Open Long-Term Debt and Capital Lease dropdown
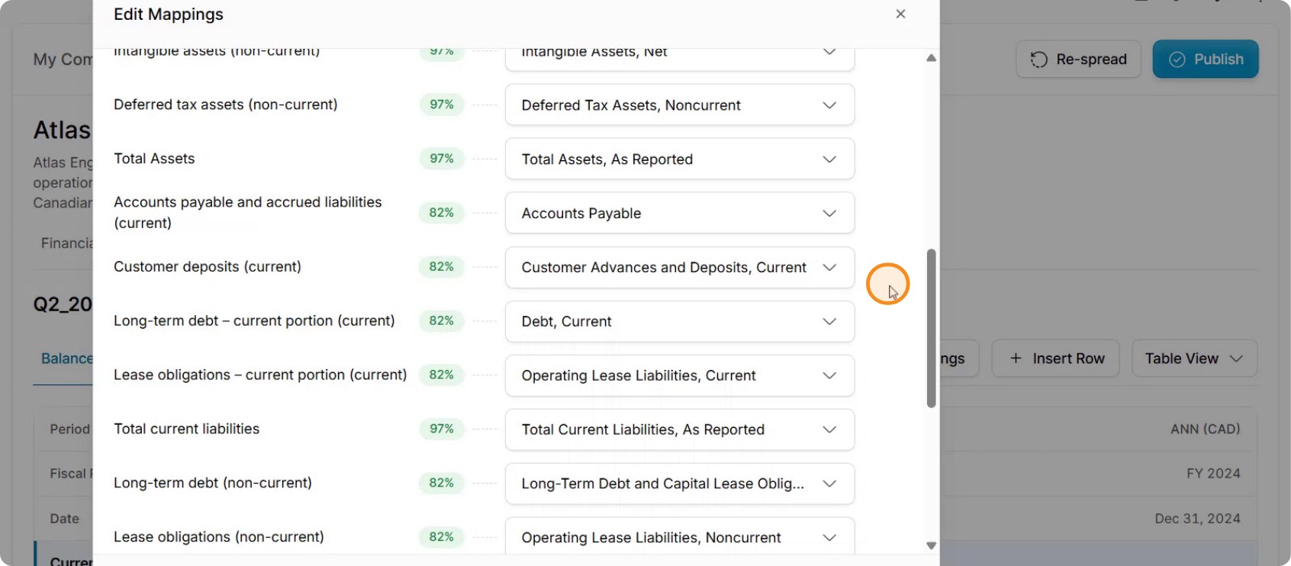 679,484
